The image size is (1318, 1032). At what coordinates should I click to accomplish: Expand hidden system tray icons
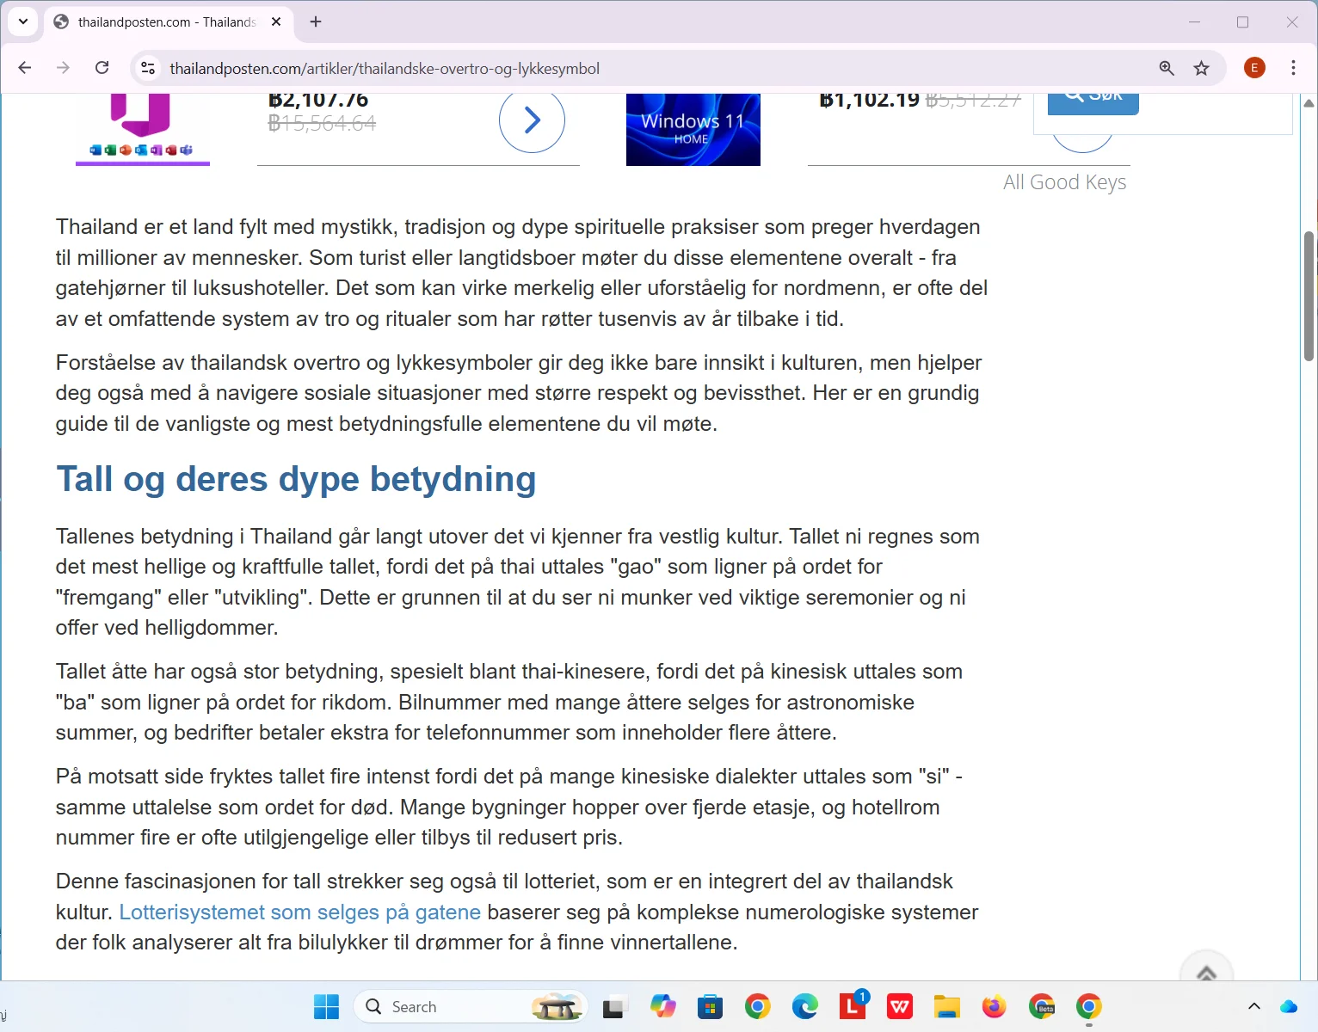click(1253, 1005)
